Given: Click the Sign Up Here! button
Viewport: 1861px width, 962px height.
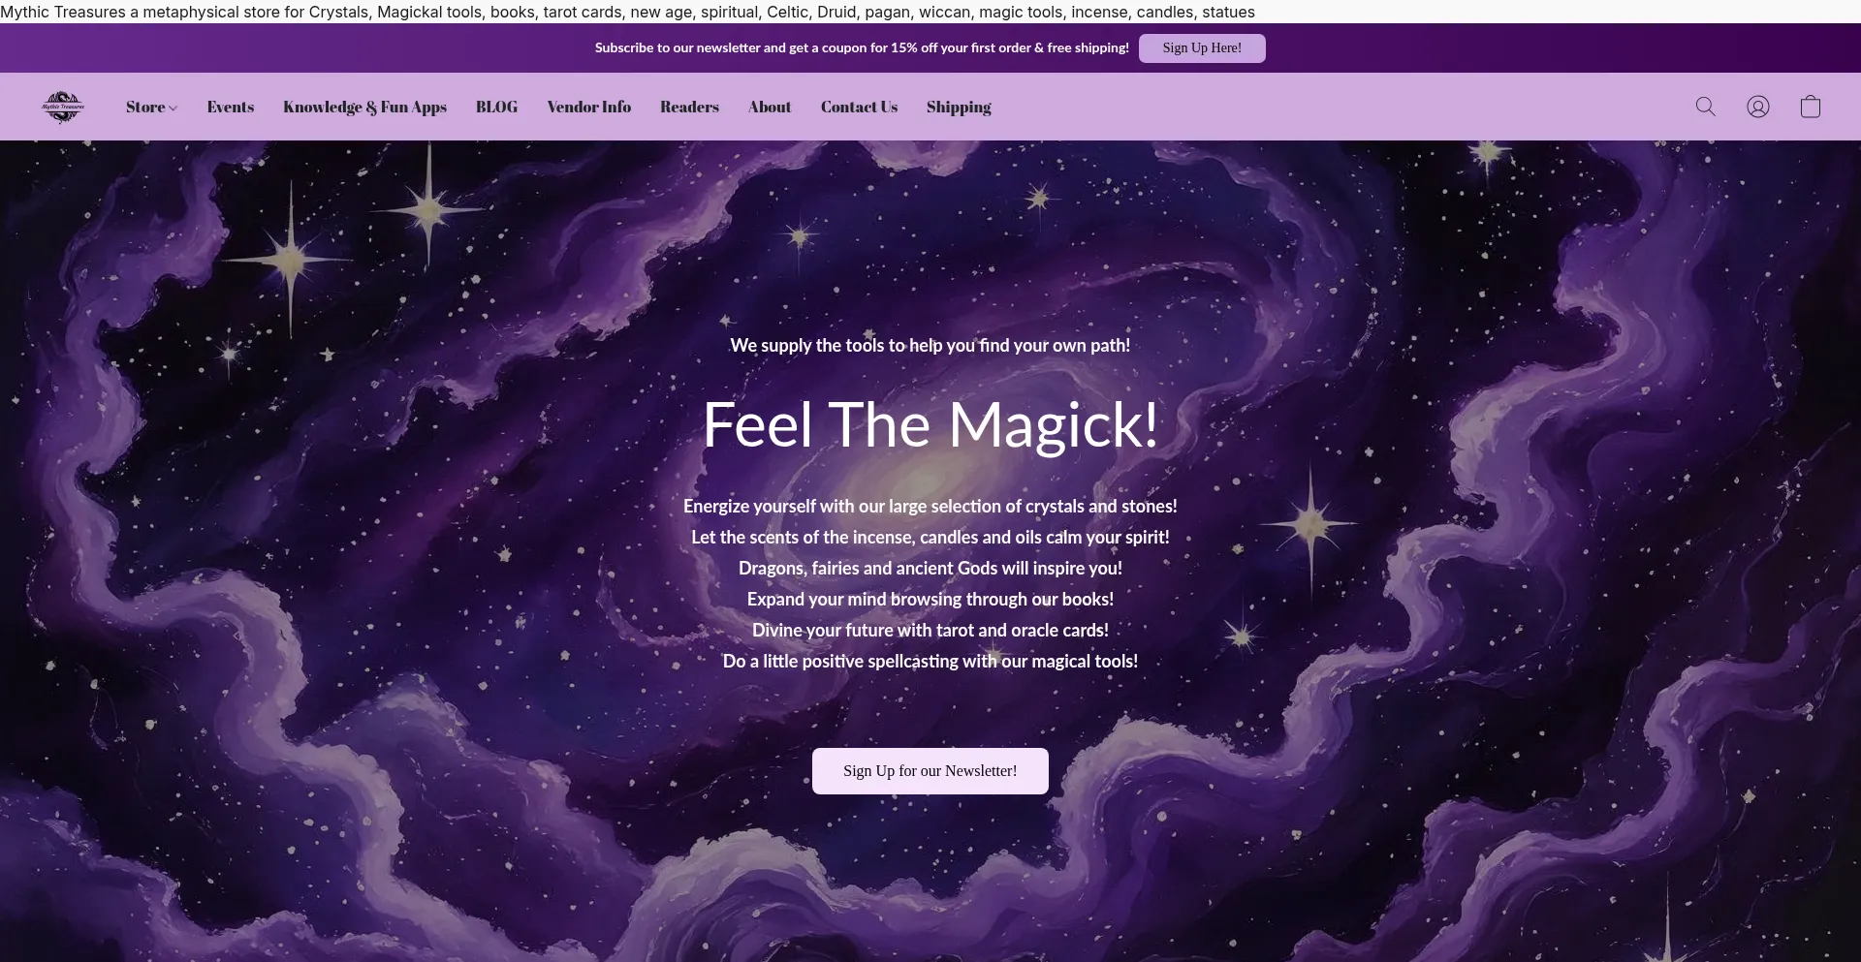Looking at the screenshot, I should [x=1202, y=48].
